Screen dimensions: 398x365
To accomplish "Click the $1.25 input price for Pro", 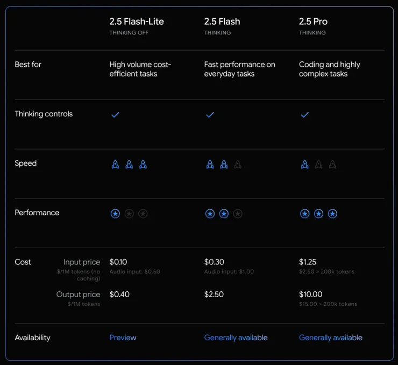I will click(x=308, y=262).
